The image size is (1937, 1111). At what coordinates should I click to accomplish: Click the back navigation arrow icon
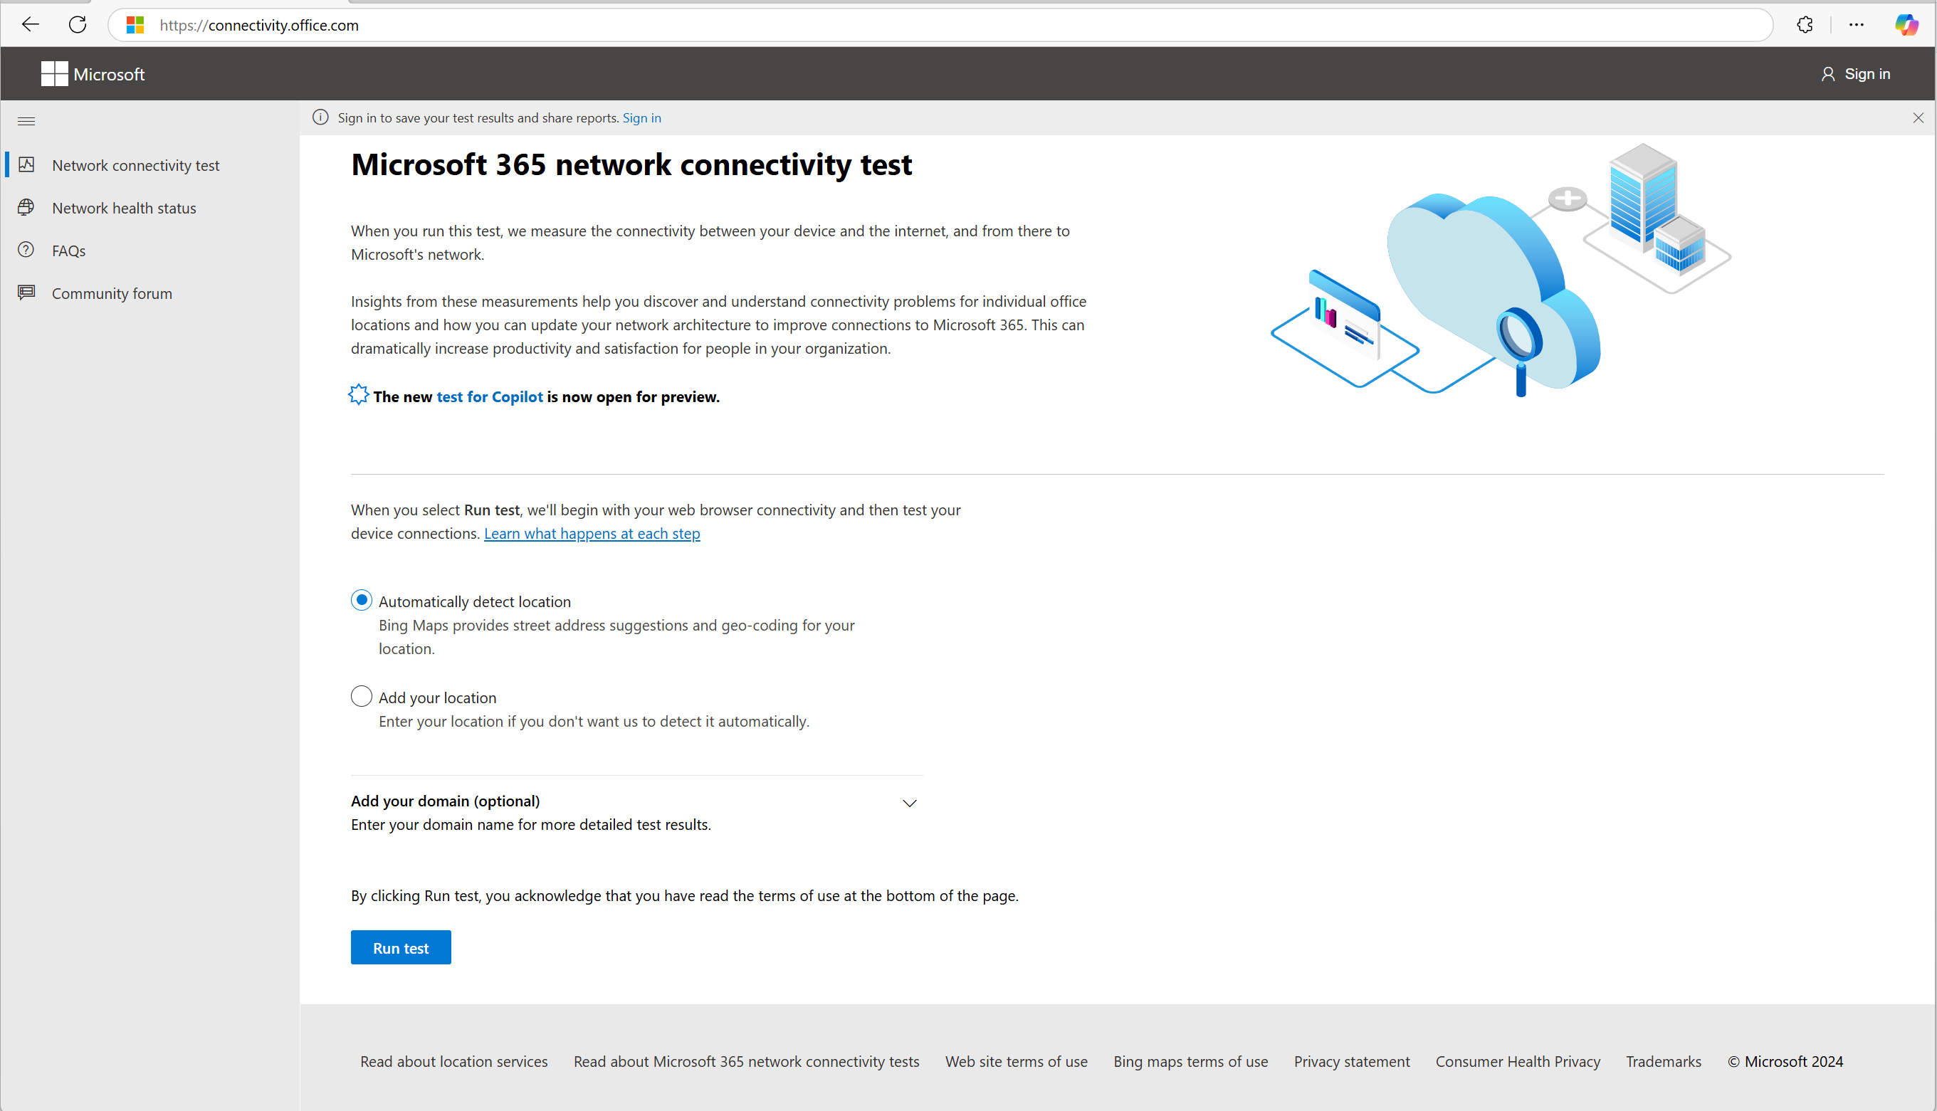pyautogui.click(x=29, y=26)
